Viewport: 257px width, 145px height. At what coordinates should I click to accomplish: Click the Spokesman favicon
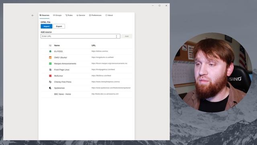(x=50, y=88)
